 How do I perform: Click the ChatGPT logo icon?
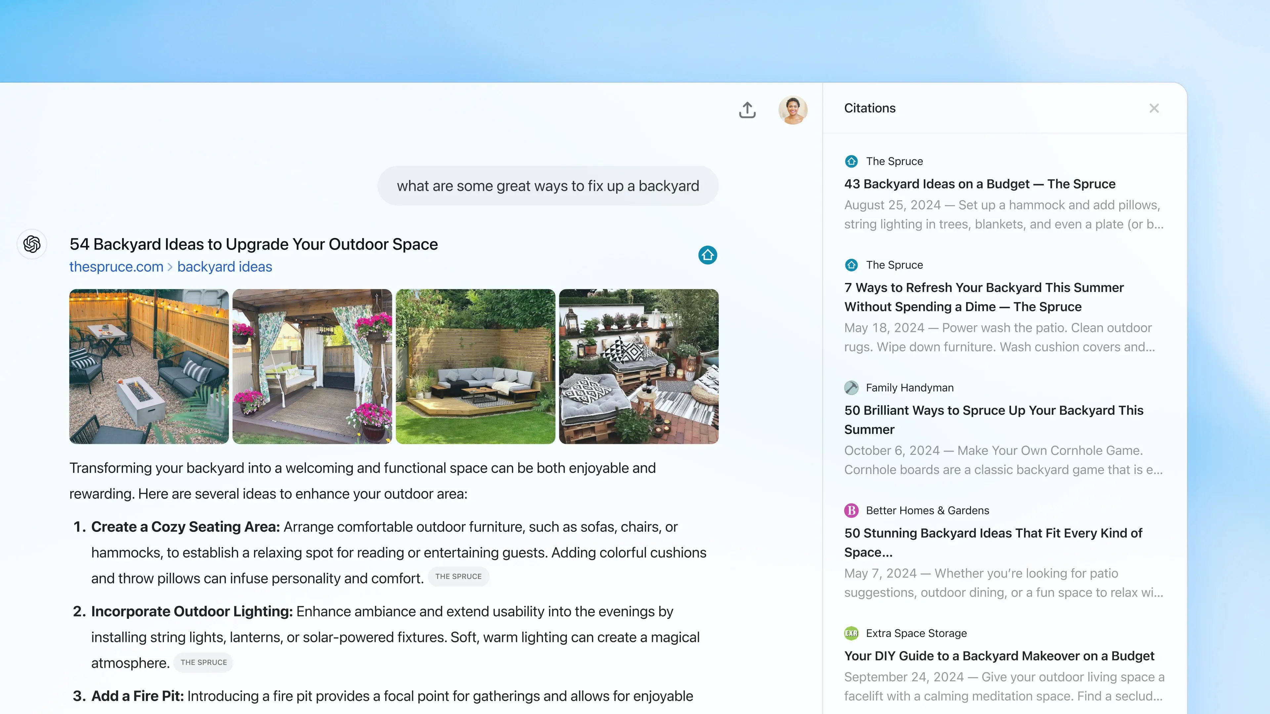[31, 244]
